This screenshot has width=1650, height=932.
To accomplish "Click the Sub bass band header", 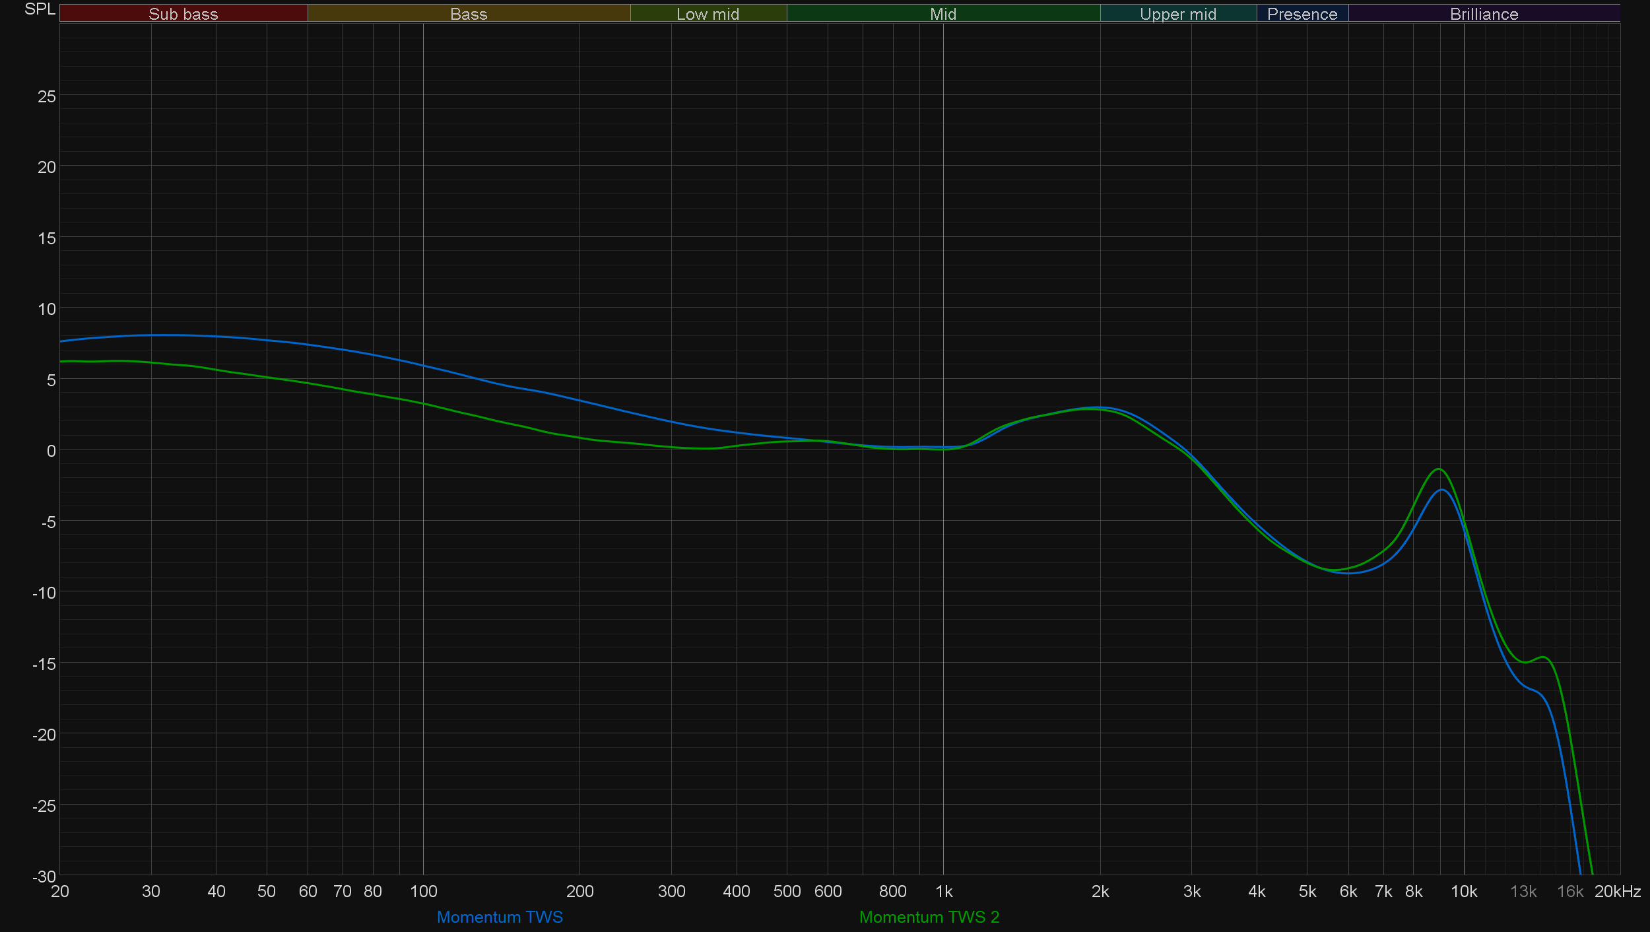I will coord(183,14).
